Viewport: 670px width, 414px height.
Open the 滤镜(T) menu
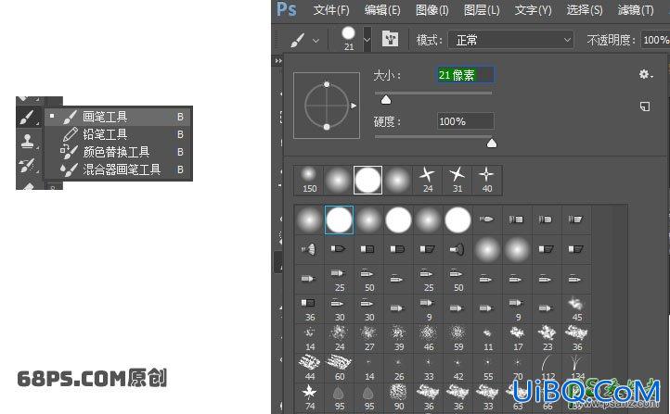[x=636, y=10]
